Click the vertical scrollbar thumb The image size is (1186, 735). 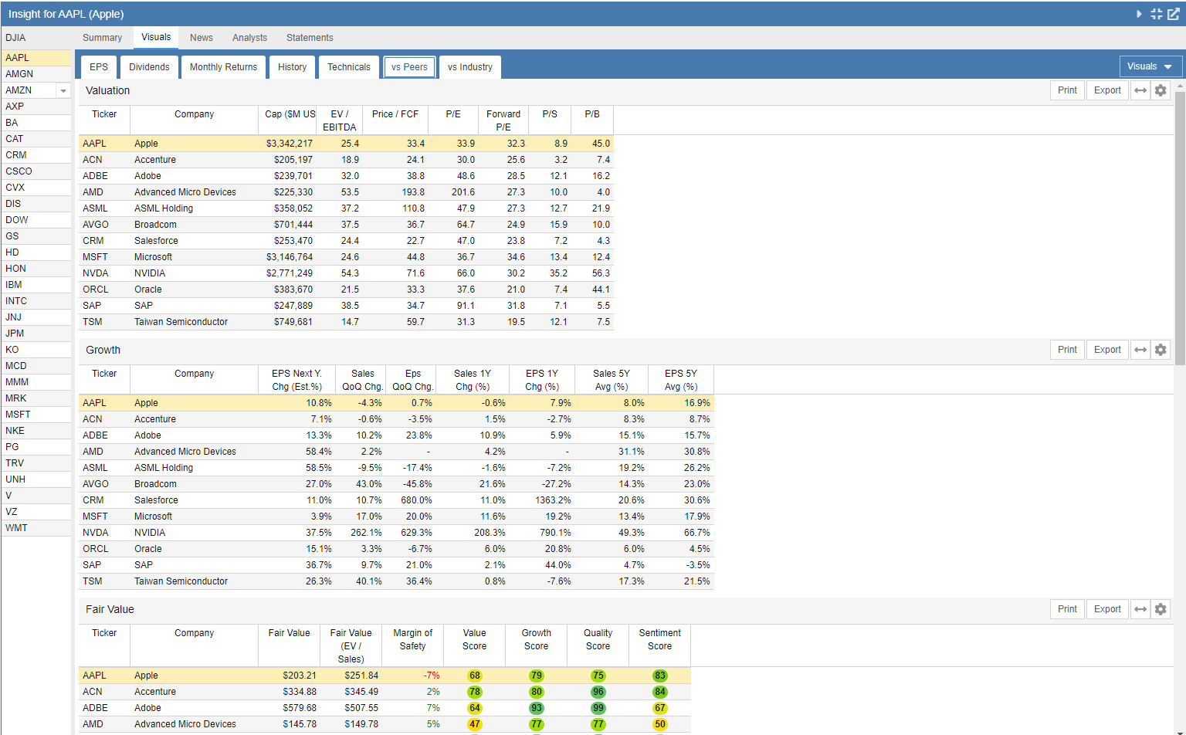pyautogui.click(x=1180, y=228)
